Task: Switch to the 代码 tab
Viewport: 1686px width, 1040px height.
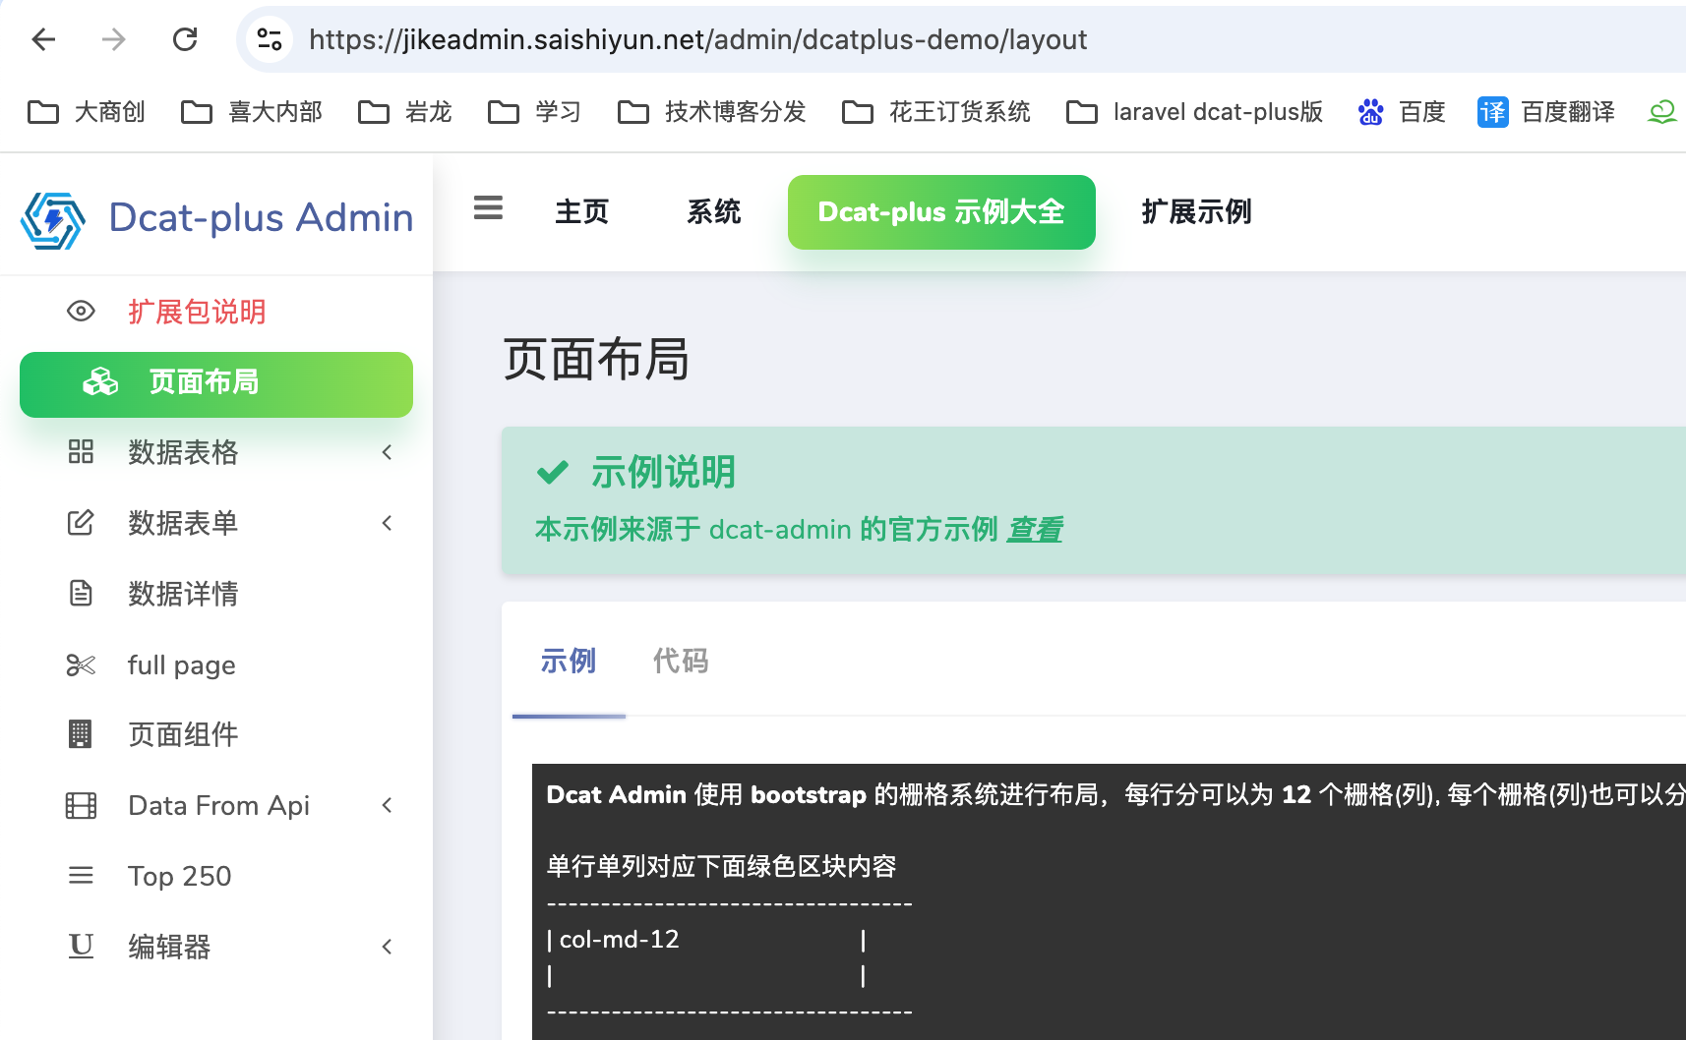Action: pyautogui.click(x=680, y=662)
